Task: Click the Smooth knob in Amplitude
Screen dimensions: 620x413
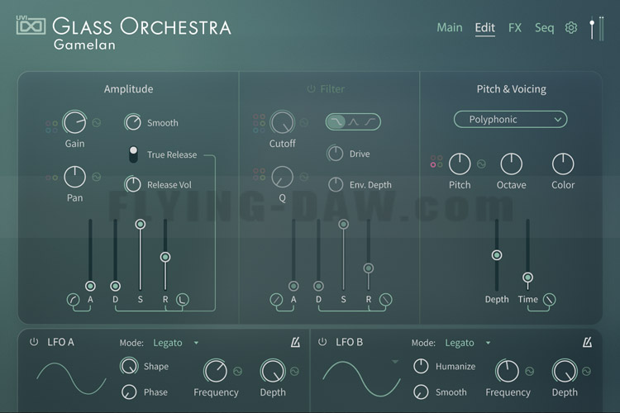Action: [x=133, y=122]
